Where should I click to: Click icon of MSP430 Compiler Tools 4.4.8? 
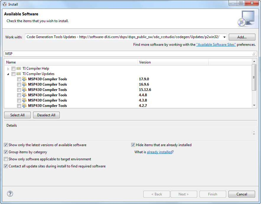click(x=24, y=95)
